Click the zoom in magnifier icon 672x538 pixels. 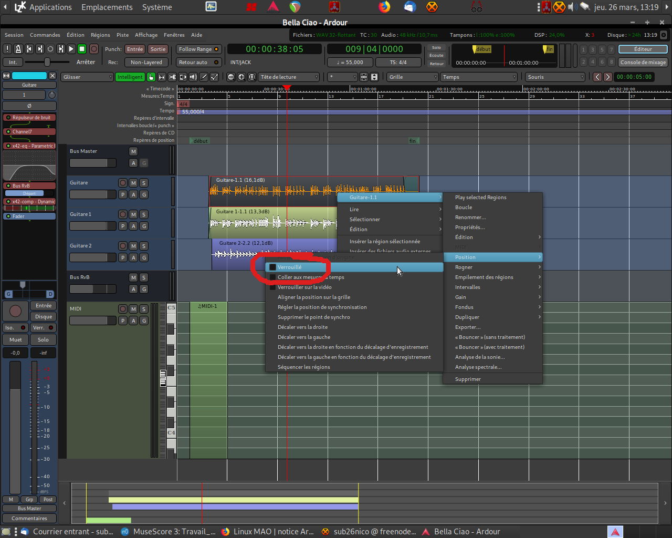click(x=241, y=77)
